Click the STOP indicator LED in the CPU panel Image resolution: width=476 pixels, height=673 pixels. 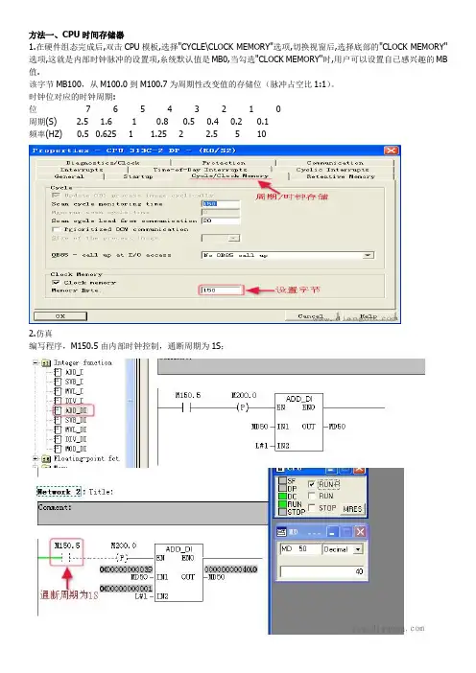pos(282,512)
